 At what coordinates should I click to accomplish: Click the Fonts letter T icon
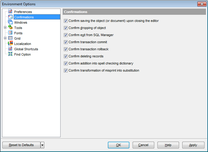click(x=10, y=33)
